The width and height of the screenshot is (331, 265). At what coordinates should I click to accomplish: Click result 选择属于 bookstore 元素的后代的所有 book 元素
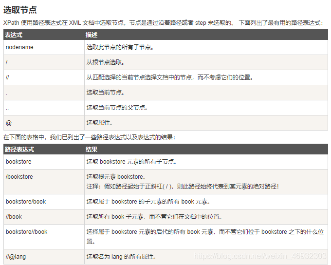click(x=205, y=236)
